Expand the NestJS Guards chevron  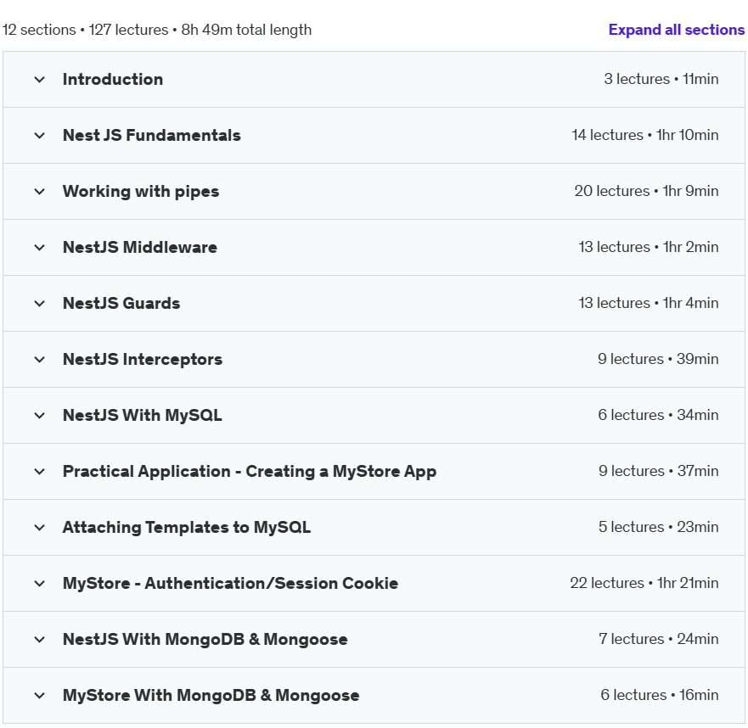[40, 303]
